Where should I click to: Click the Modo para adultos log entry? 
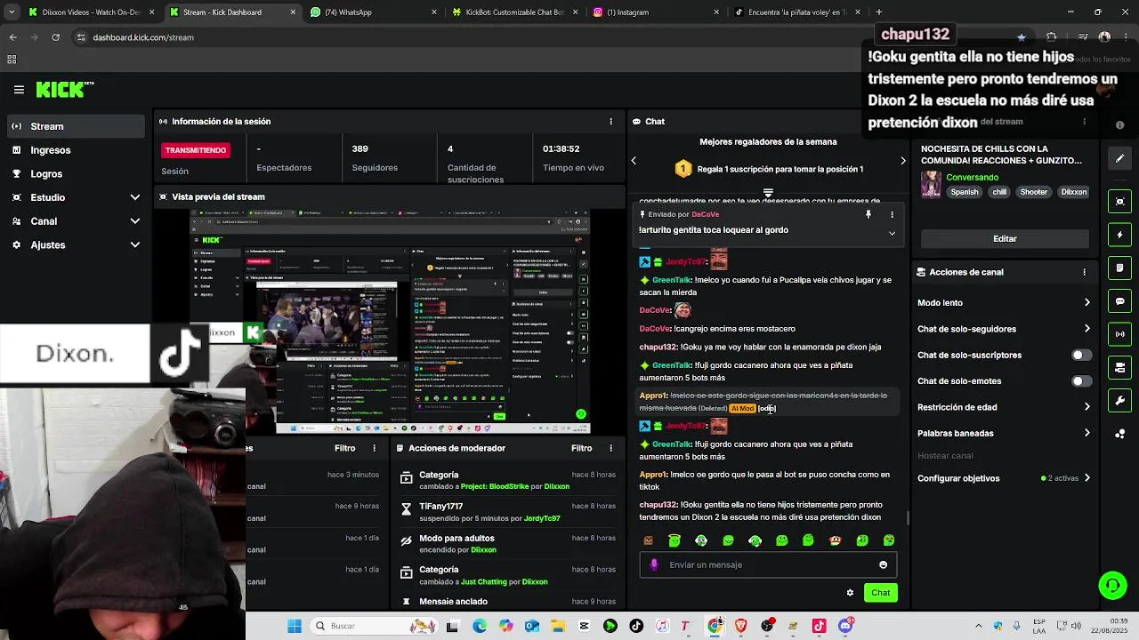pos(507,543)
